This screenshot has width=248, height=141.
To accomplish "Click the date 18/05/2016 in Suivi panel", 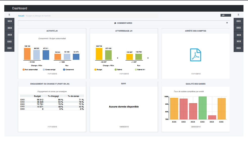I will (124, 127).
